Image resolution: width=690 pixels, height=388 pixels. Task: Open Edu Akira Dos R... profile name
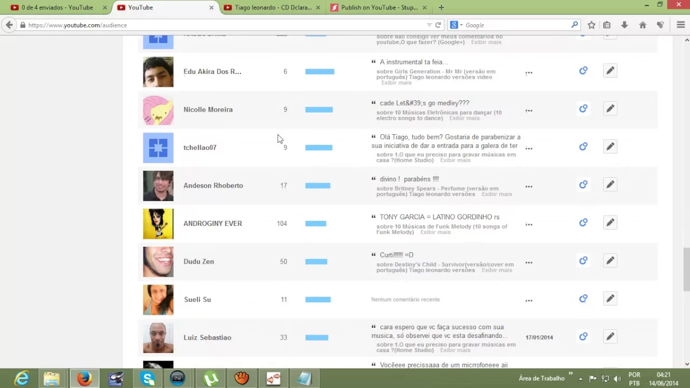(x=212, y=71)
